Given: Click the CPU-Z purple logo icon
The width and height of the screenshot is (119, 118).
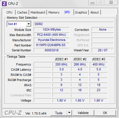Looking at the screenshot, I should click(x=4, y=4).
